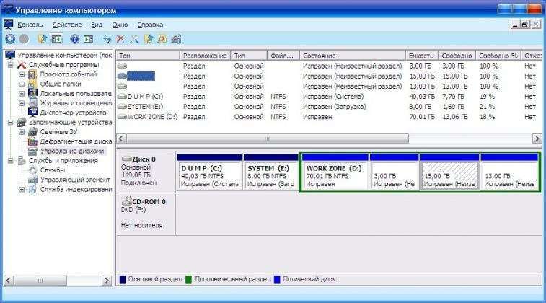
Task: Expand the Локальные пользователи node
Action: [22, 94]
